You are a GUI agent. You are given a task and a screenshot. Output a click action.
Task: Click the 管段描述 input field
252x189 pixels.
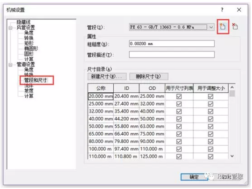click(x=171, y=55)
